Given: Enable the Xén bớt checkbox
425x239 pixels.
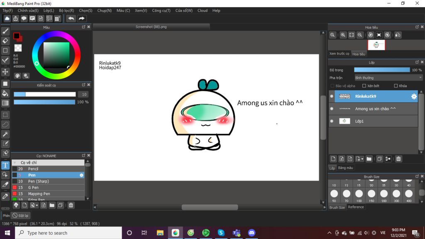Looking at the screenshot, I should 364,86.
